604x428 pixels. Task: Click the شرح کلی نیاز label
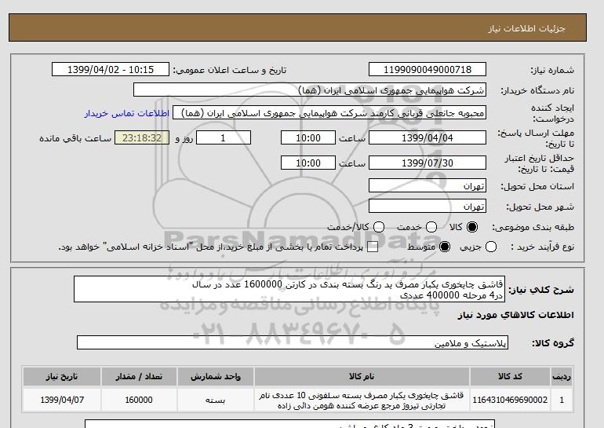(541, 290)
